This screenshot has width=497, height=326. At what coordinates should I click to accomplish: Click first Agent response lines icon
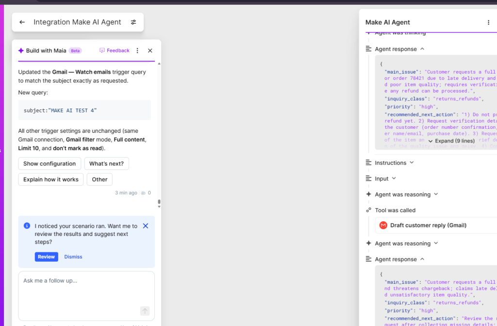point(368,49)
